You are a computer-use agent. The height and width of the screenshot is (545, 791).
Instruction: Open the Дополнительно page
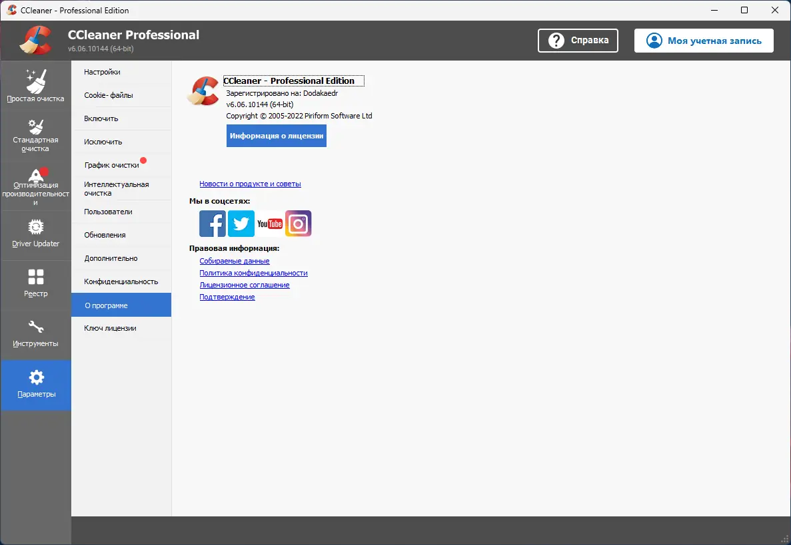click(x=121, y=258)
